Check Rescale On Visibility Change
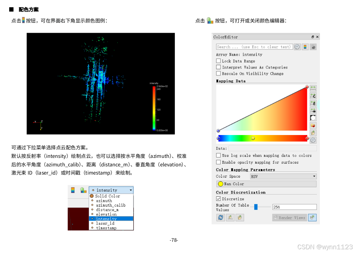This screenshot has height=253, width=354. pyautogui.click(x=218, y=74)
